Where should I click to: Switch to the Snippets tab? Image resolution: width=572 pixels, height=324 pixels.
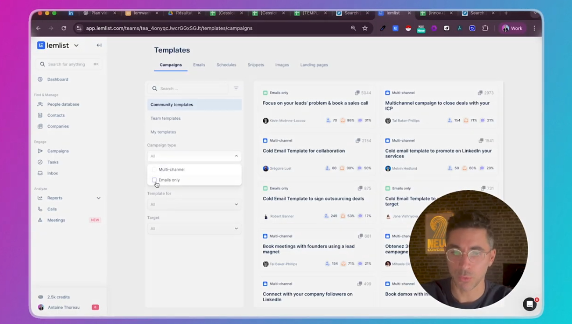pyautogui.click(x=256, y=65)
